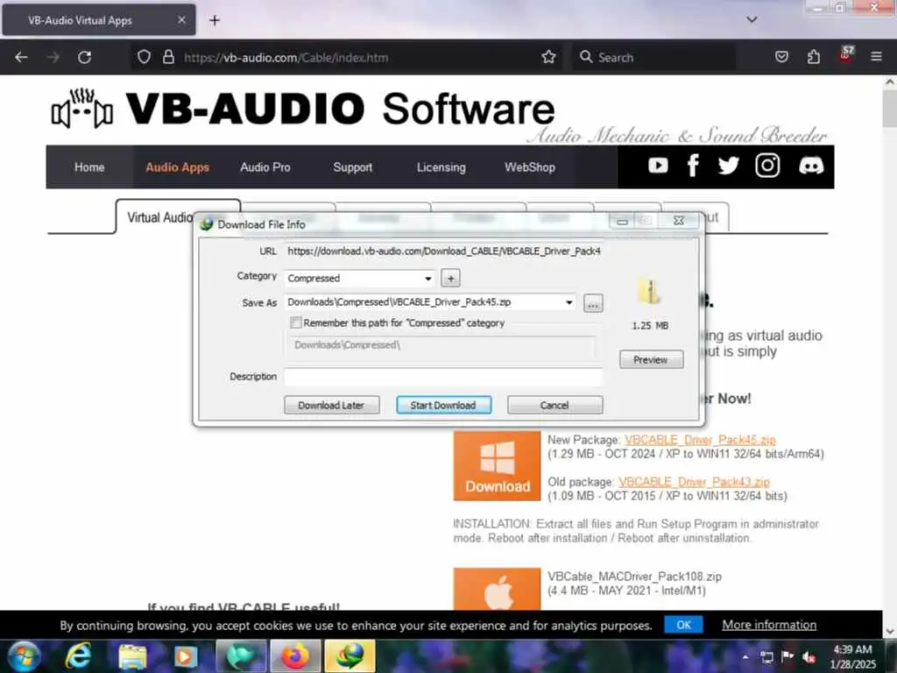This screenshot has width=897, height=673.
Task: Open the Internet Download Manager taskbar button
Action: tap(350, 656)
